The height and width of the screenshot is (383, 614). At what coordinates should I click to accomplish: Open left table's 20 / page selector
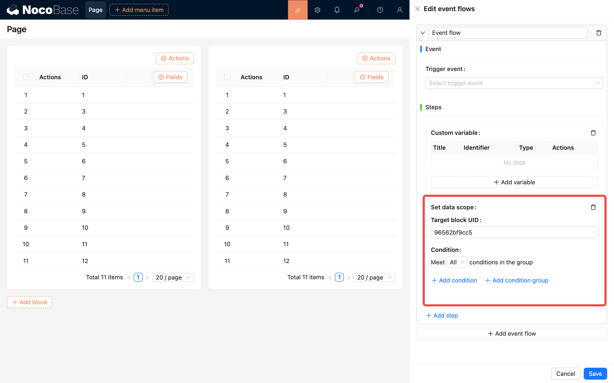click(173, 277)
